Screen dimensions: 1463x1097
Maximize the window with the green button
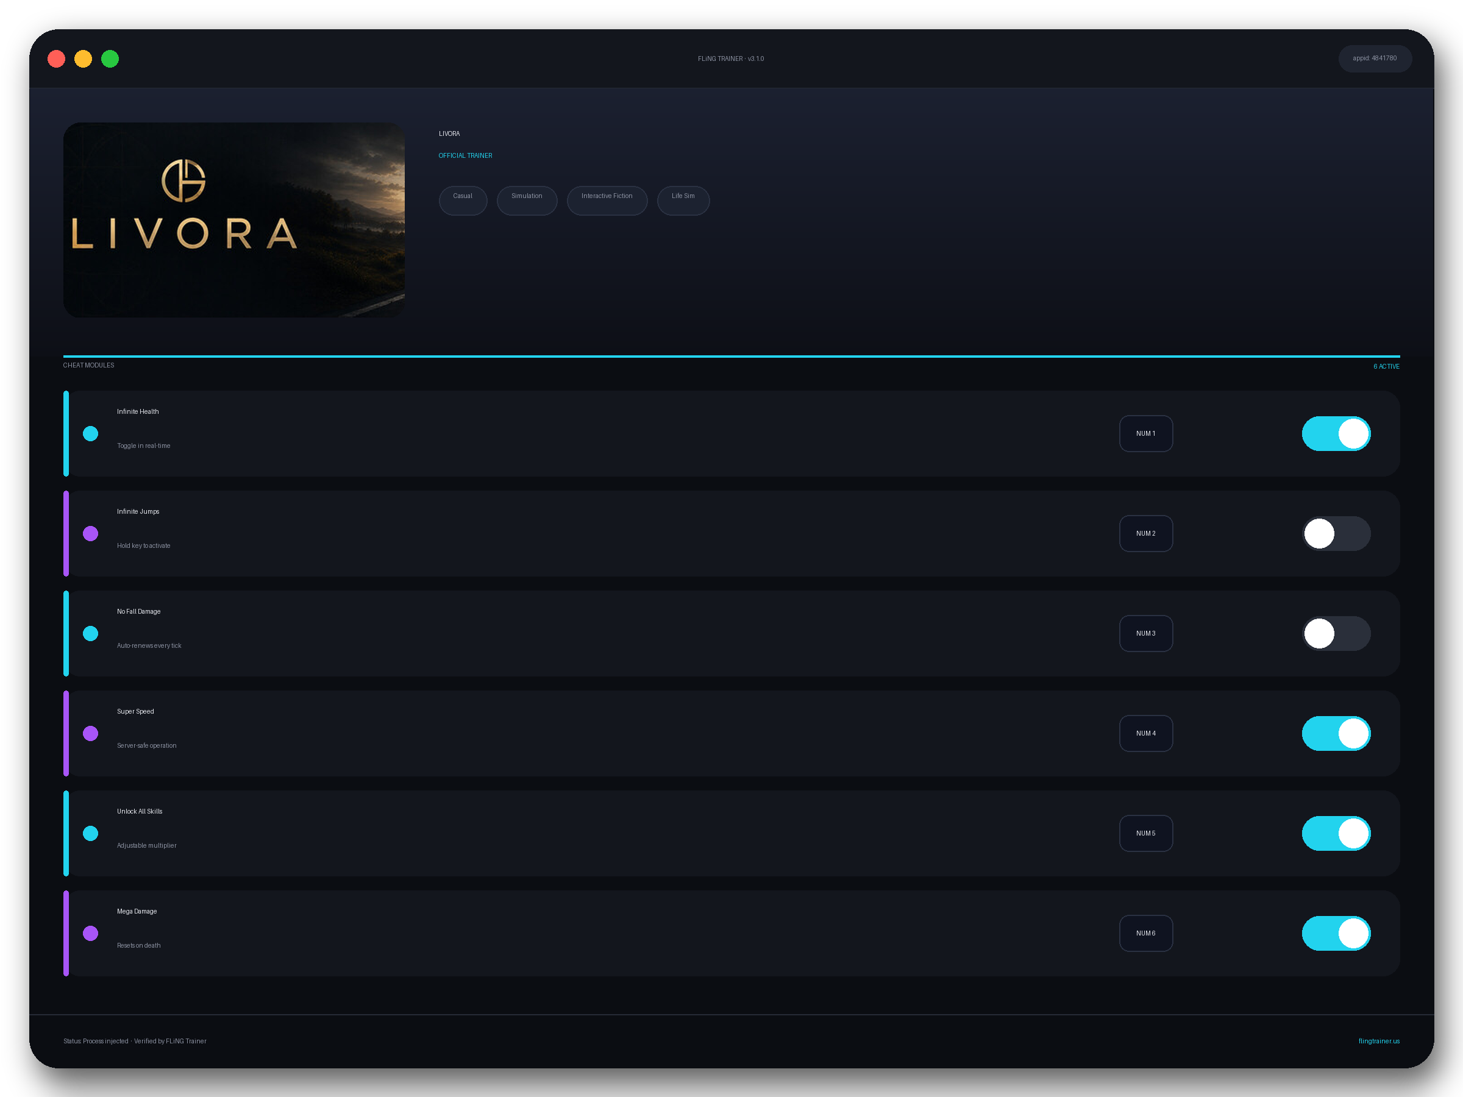point(110,59)
